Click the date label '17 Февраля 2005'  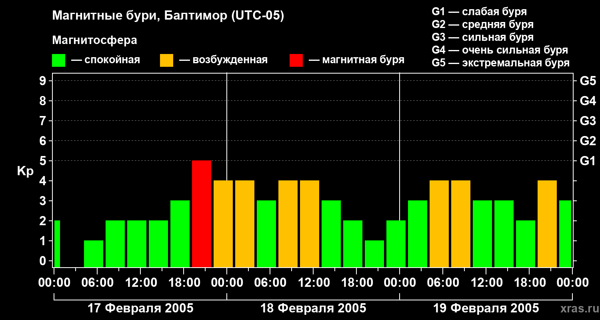[x=140, y=308]
